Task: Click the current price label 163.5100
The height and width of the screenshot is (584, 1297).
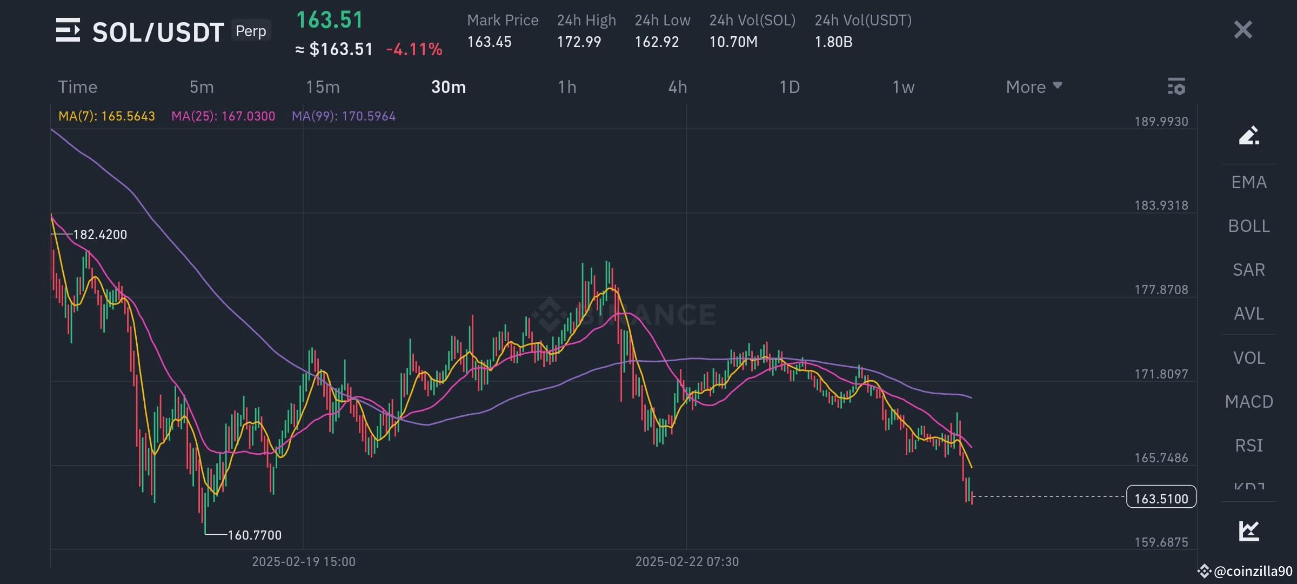Action: (x=1161, y=498)
